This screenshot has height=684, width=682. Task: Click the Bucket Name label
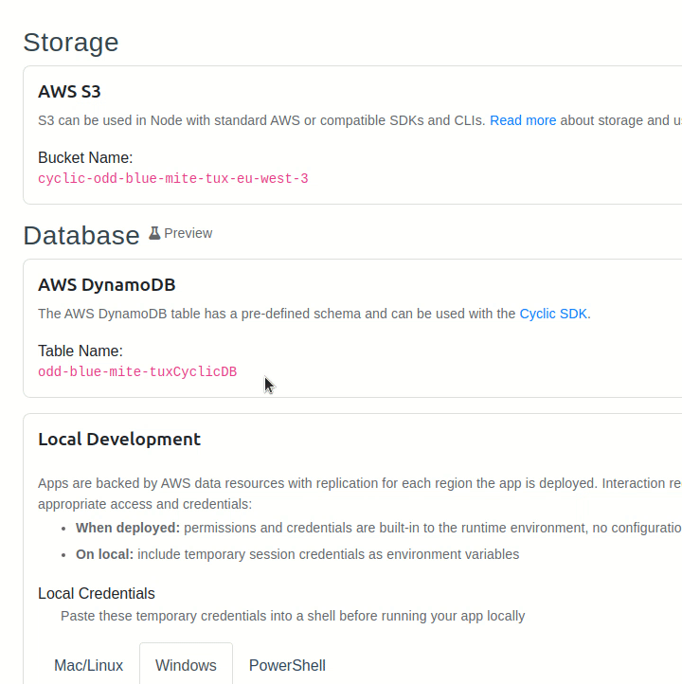85,157
